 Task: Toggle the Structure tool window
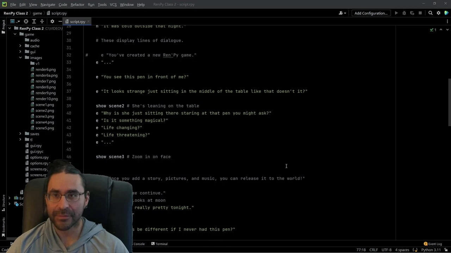click(4, 202)
